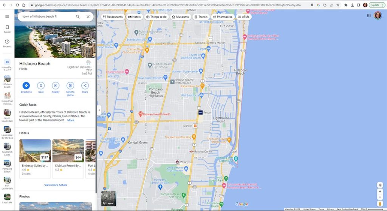
Task: Open the browser extensions puzzle icon
Action: (346, 5)
